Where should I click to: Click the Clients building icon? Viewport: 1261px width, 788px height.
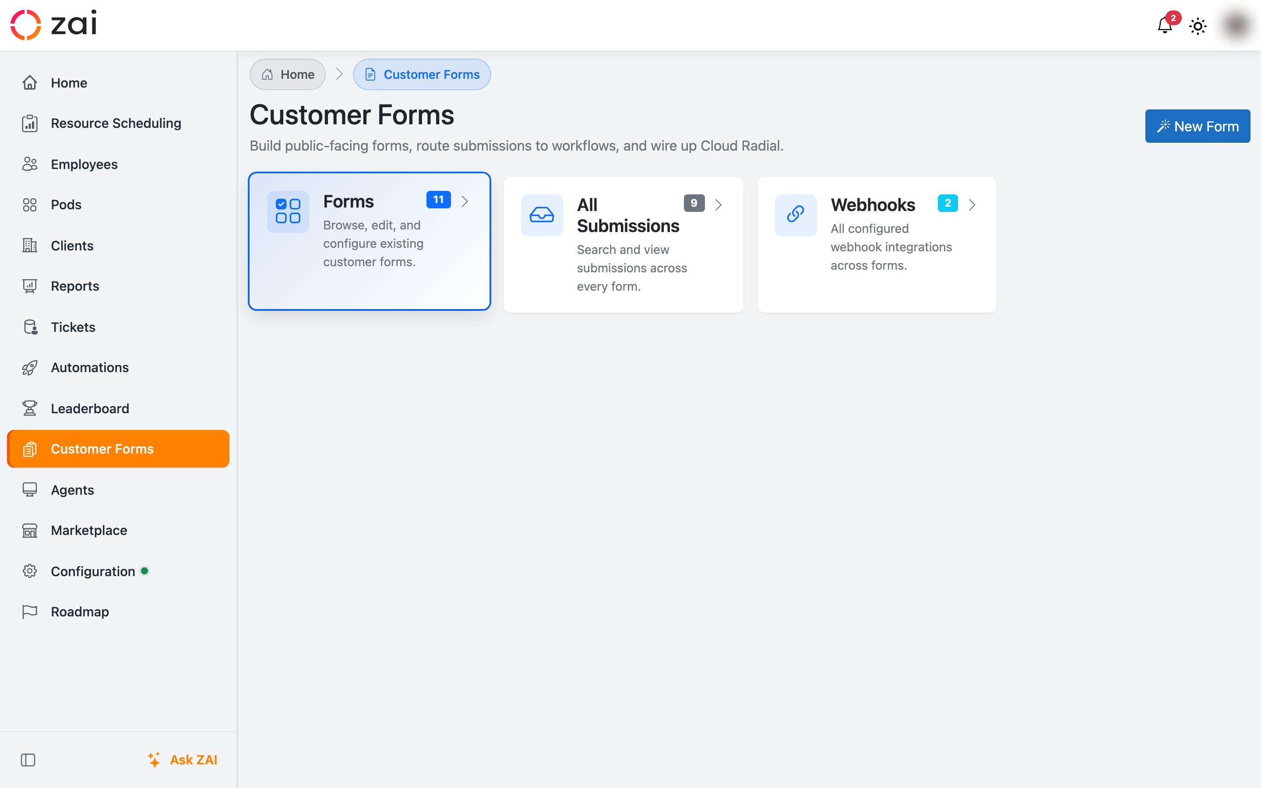click(30, 245)
